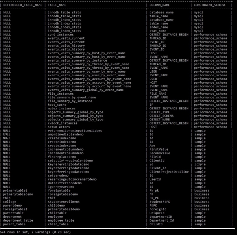Image resolution: width=237 pixels, height=235 pixels.
Task: Select the cond_instances table name
Action: [x=60, y=35]
